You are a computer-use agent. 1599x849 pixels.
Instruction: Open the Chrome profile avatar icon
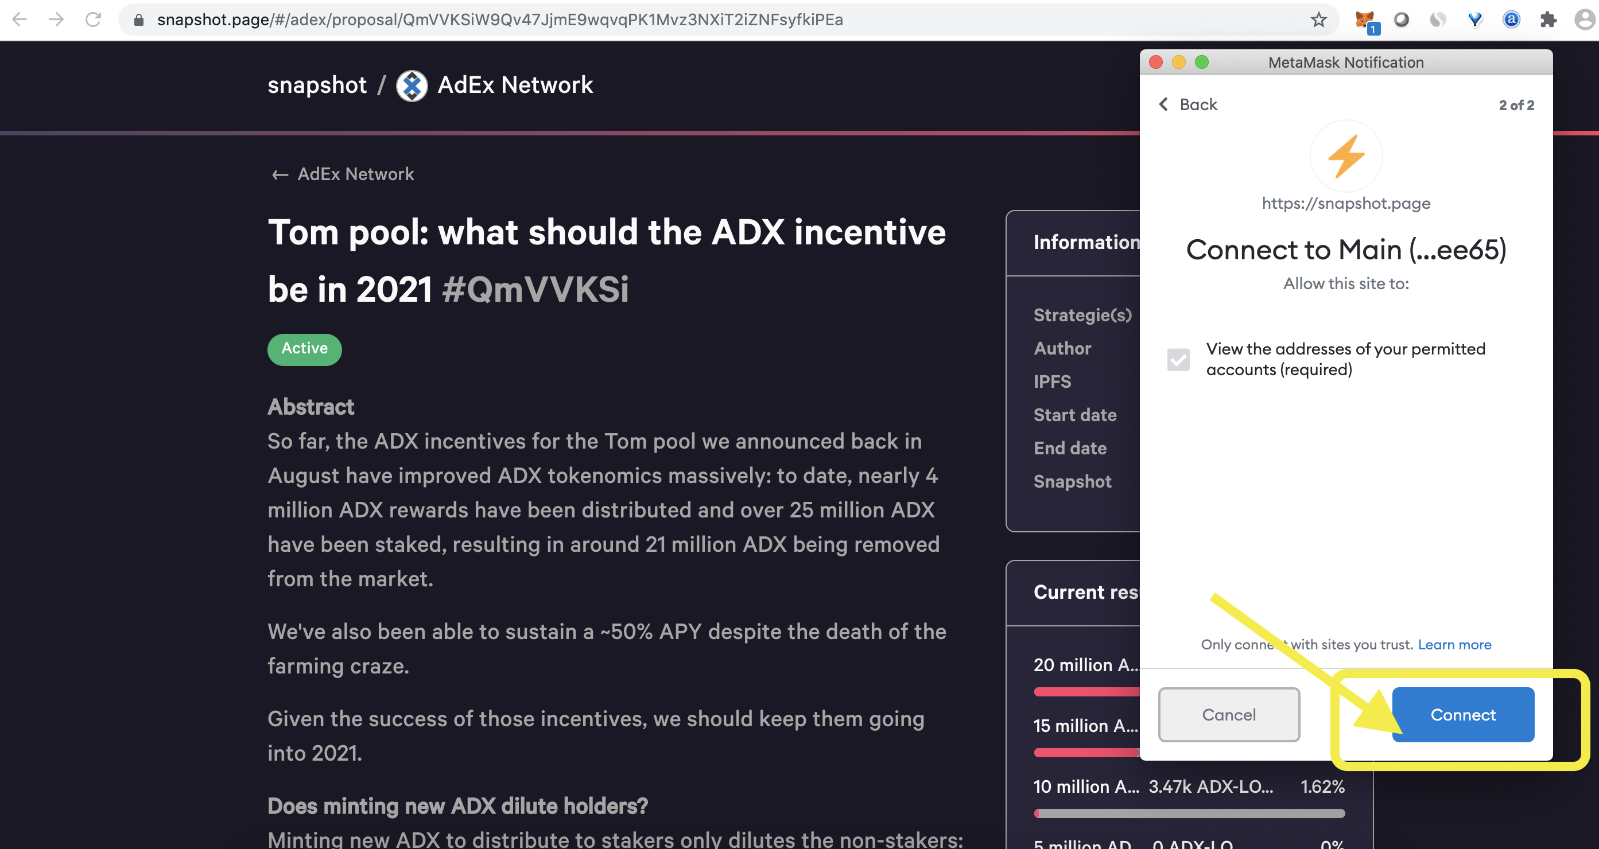tap(1585, 20)
